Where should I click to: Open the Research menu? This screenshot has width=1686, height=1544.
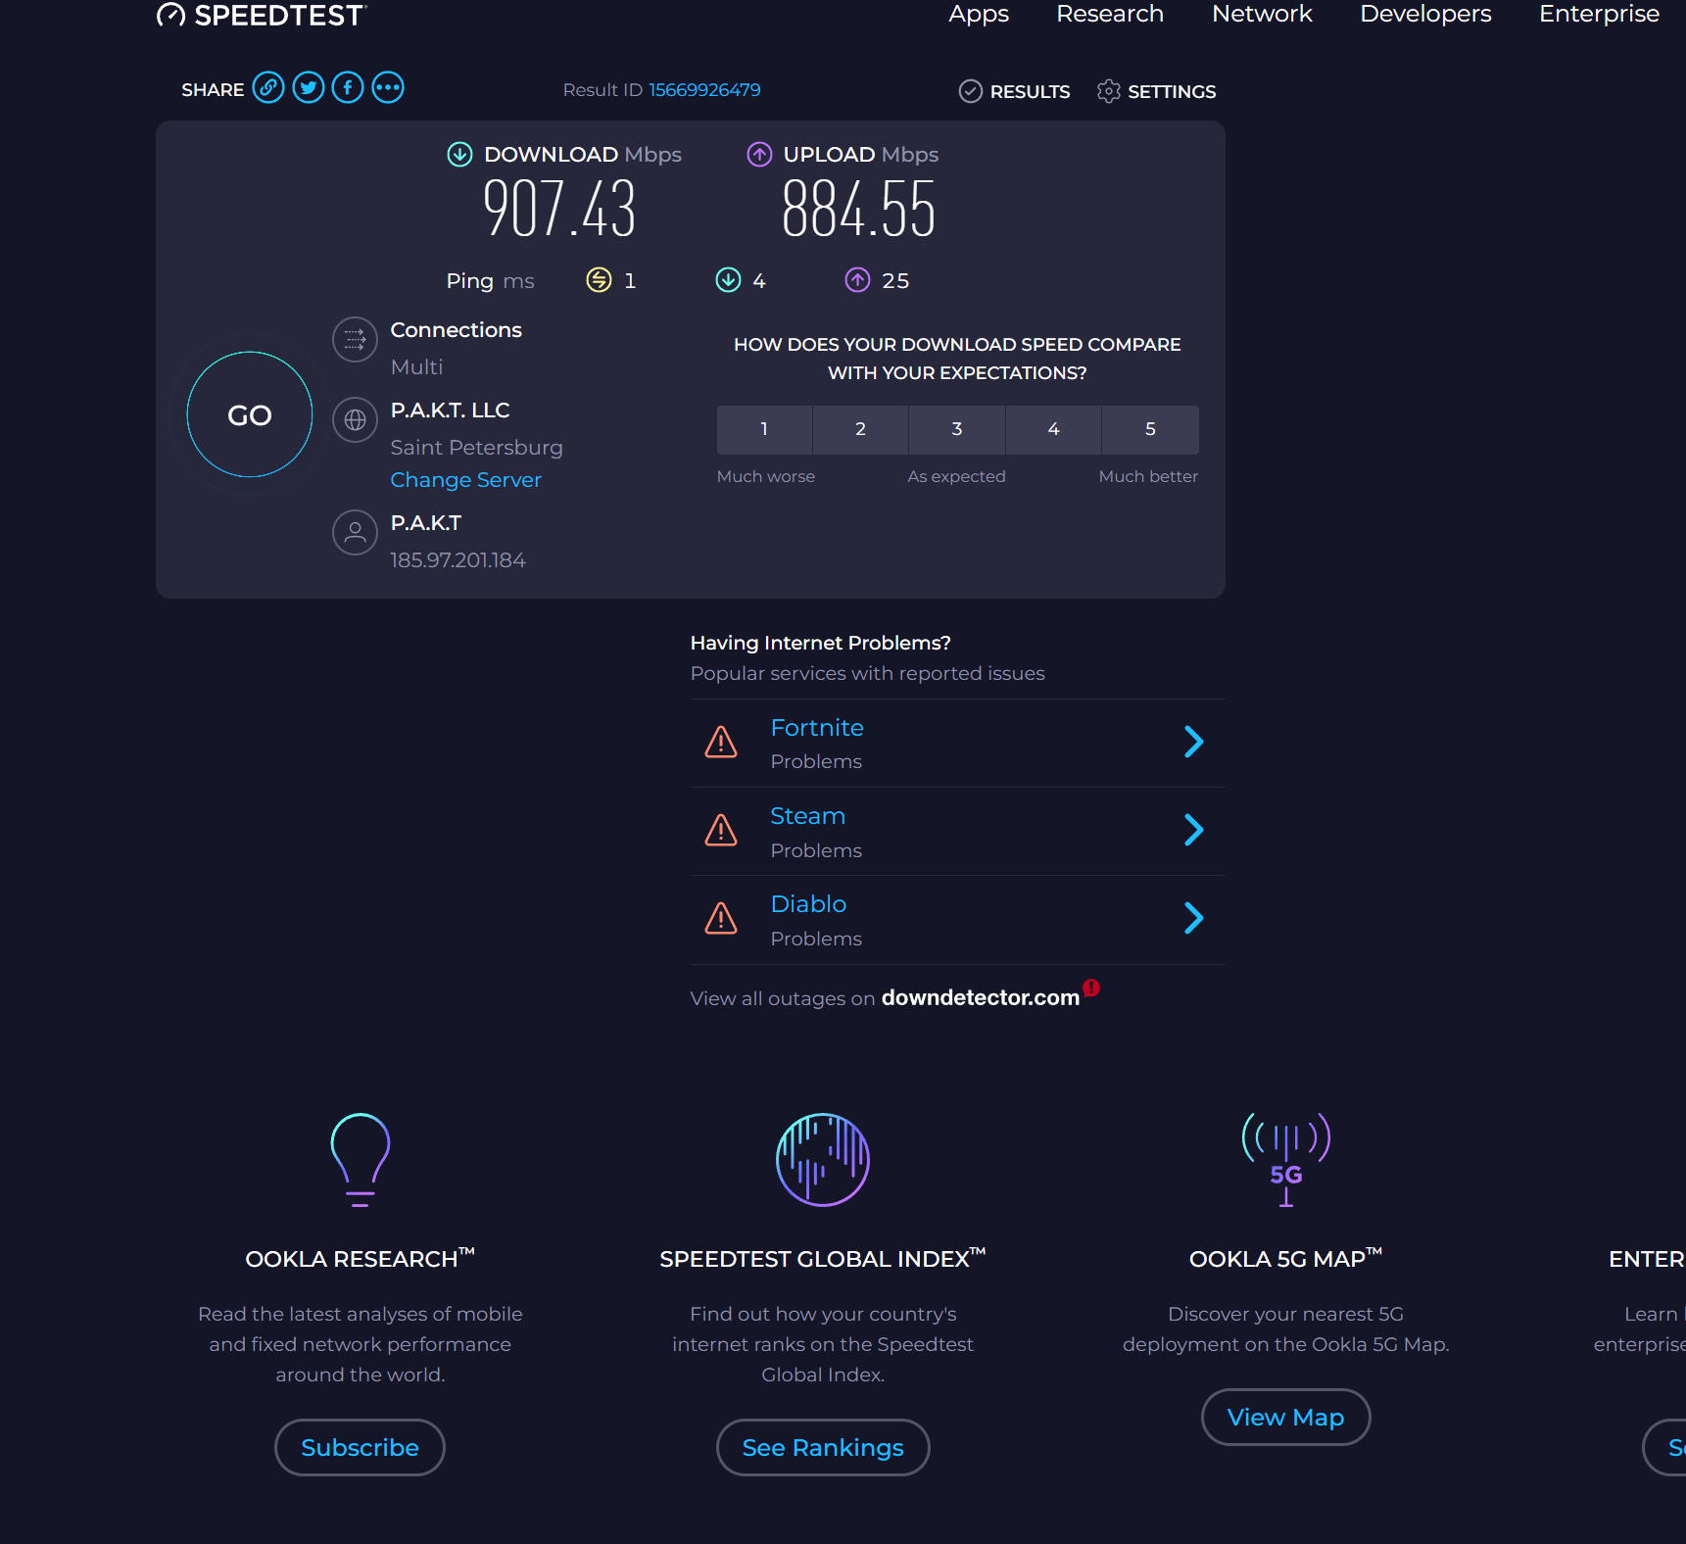1110,14
